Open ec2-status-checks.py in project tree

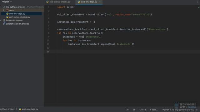point(19,17)
